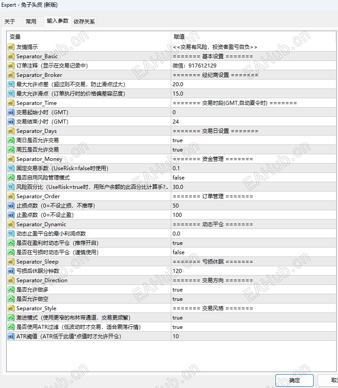
Task: Click the double icon beside 动态止盈平仓的最小利润点数
Action: (11, 234)
